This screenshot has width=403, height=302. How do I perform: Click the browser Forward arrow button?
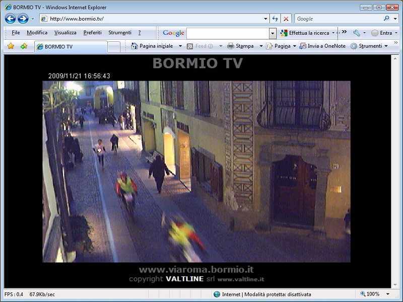pos(23,19)
